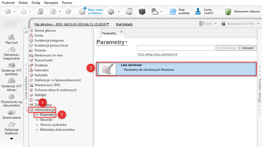This screenshot has height=147, width=262.
Task: Click the computers toolbar icon
Action: (x=111, y=12)
